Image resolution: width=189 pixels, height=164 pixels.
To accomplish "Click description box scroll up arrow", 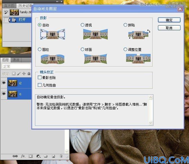I will (150, 97).
